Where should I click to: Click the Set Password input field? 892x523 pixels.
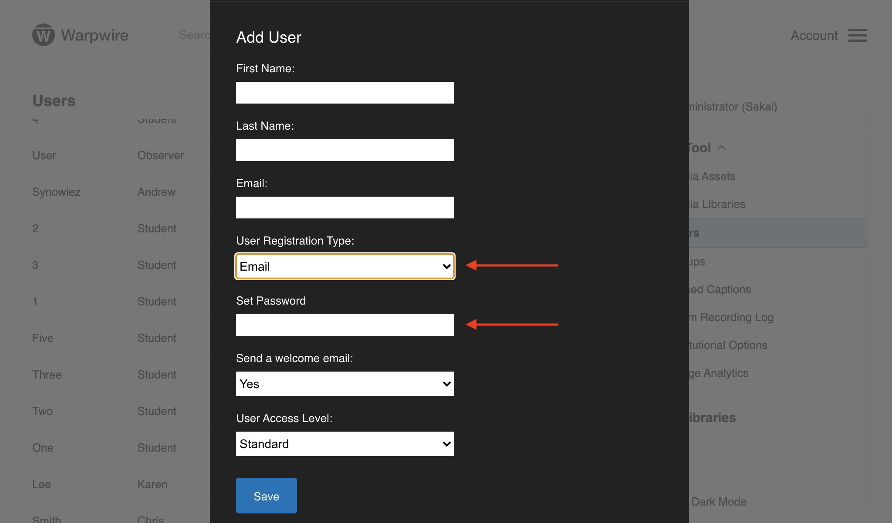pyautogui.click(x=345, y=325)
